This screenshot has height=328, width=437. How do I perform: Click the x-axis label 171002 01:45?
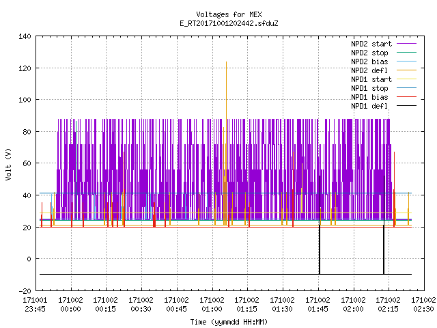tap(318, 305)
